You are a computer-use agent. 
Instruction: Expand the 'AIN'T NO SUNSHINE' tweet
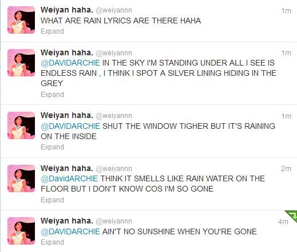click(53, 242)
